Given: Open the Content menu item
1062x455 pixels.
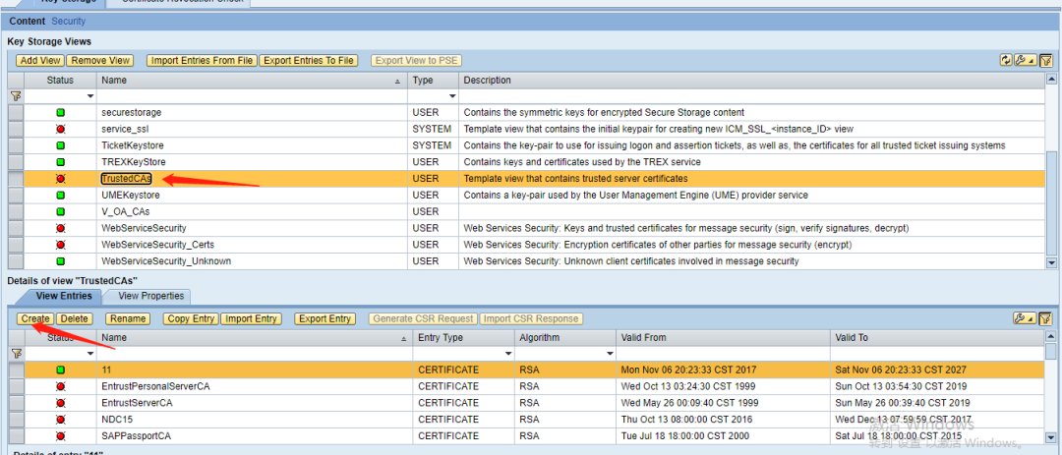Looking at the screenshot, I should (x=28, y=21).
